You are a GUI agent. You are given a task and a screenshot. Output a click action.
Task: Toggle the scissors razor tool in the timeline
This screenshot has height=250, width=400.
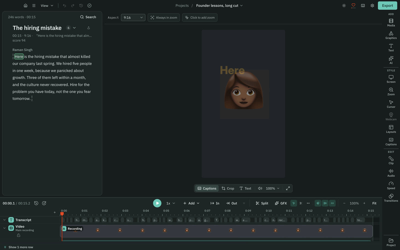(x=301, y=203)
